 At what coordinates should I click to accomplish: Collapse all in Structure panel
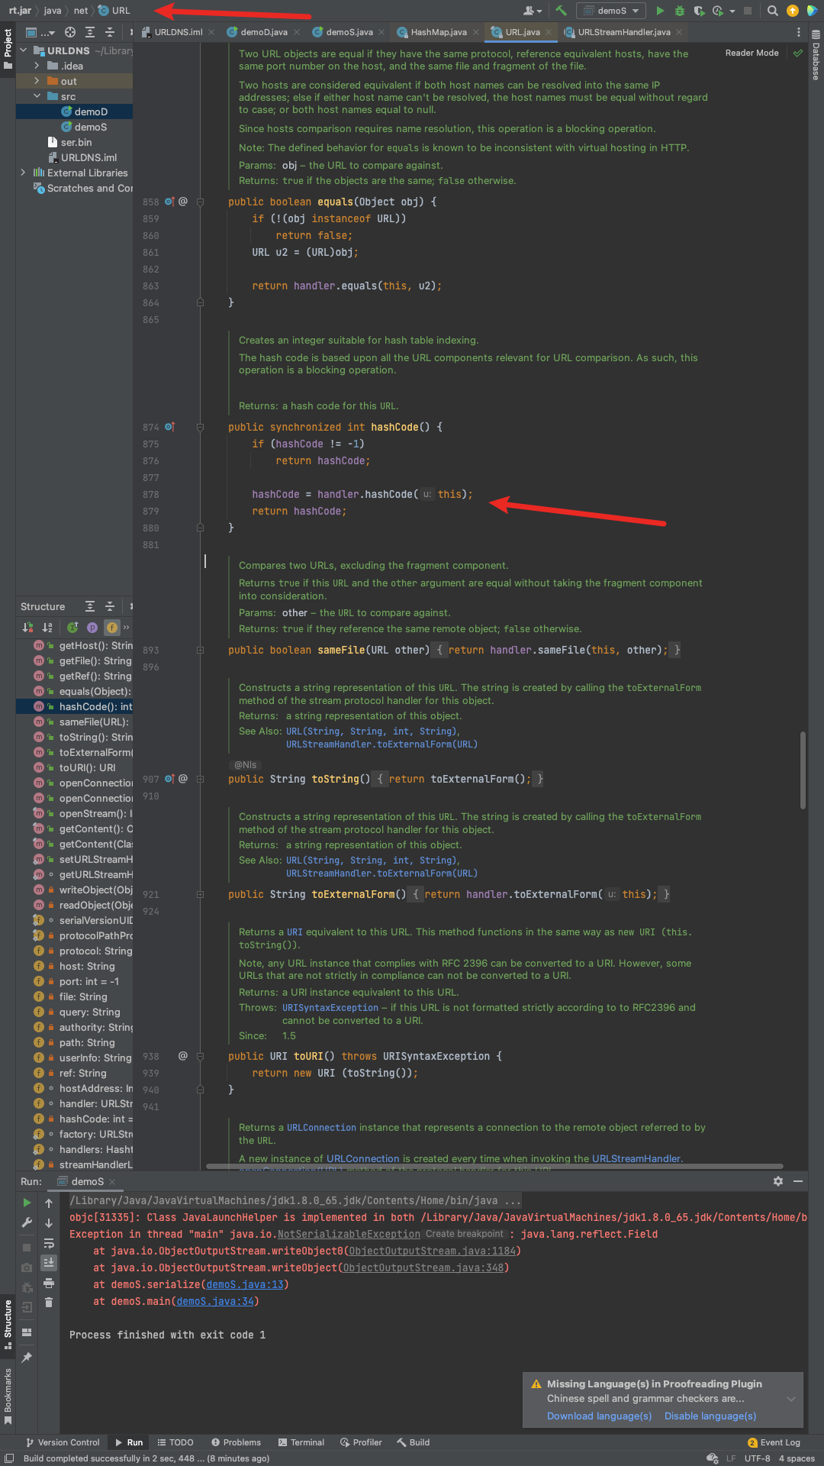pos(110,606)
